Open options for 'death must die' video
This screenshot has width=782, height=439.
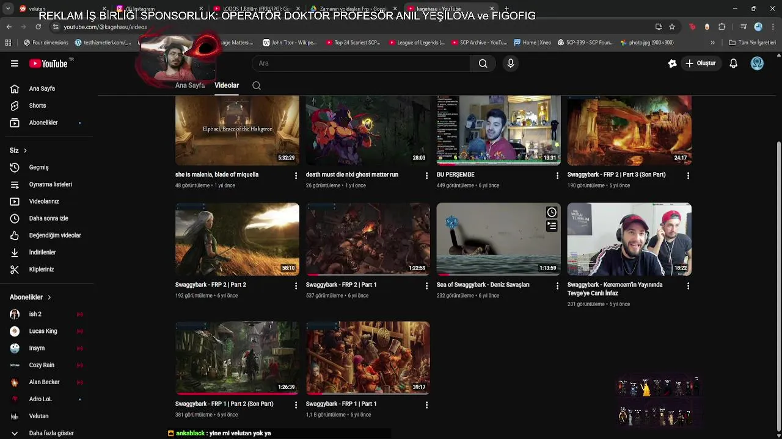tap(426, 176)
